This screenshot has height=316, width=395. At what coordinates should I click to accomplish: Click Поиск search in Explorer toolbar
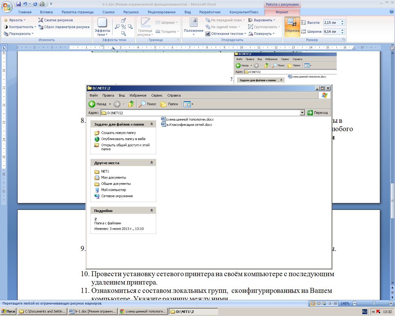point(148,104)
